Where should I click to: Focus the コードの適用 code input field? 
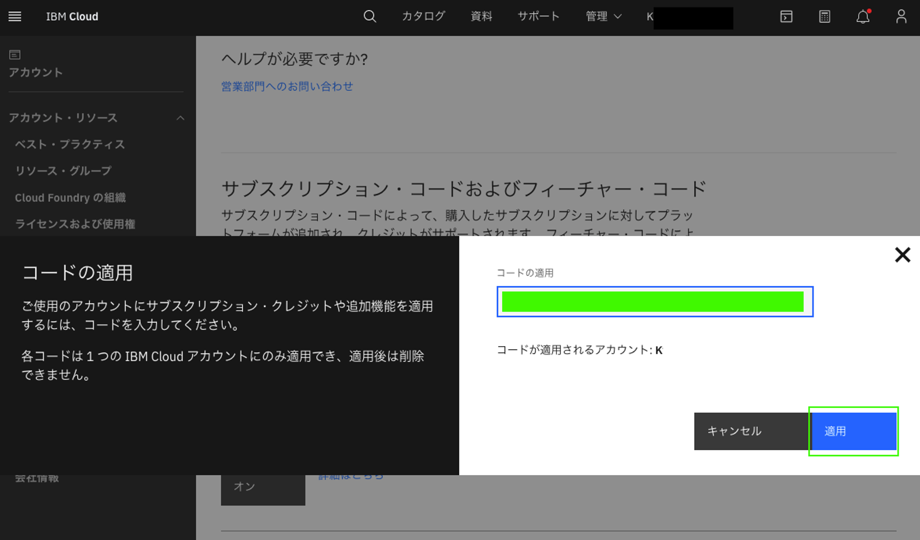[655, 302]
